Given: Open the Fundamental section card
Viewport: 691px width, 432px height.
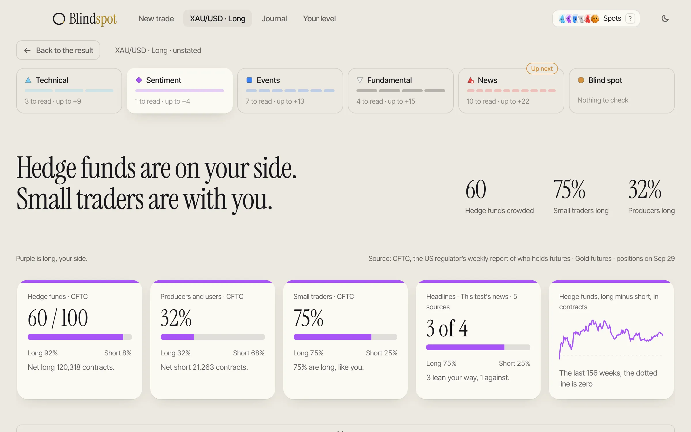Looking at the screenshot, I should coord(401,91).
